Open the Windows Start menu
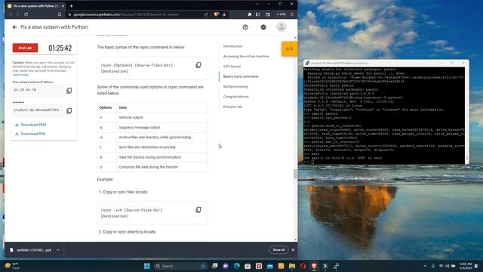The height and width of the screenshot is (272, 483). 147,266
